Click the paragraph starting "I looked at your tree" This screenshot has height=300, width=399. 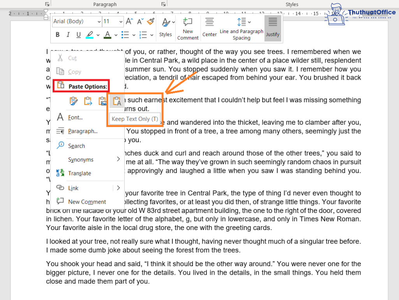[x=203, y=246]
